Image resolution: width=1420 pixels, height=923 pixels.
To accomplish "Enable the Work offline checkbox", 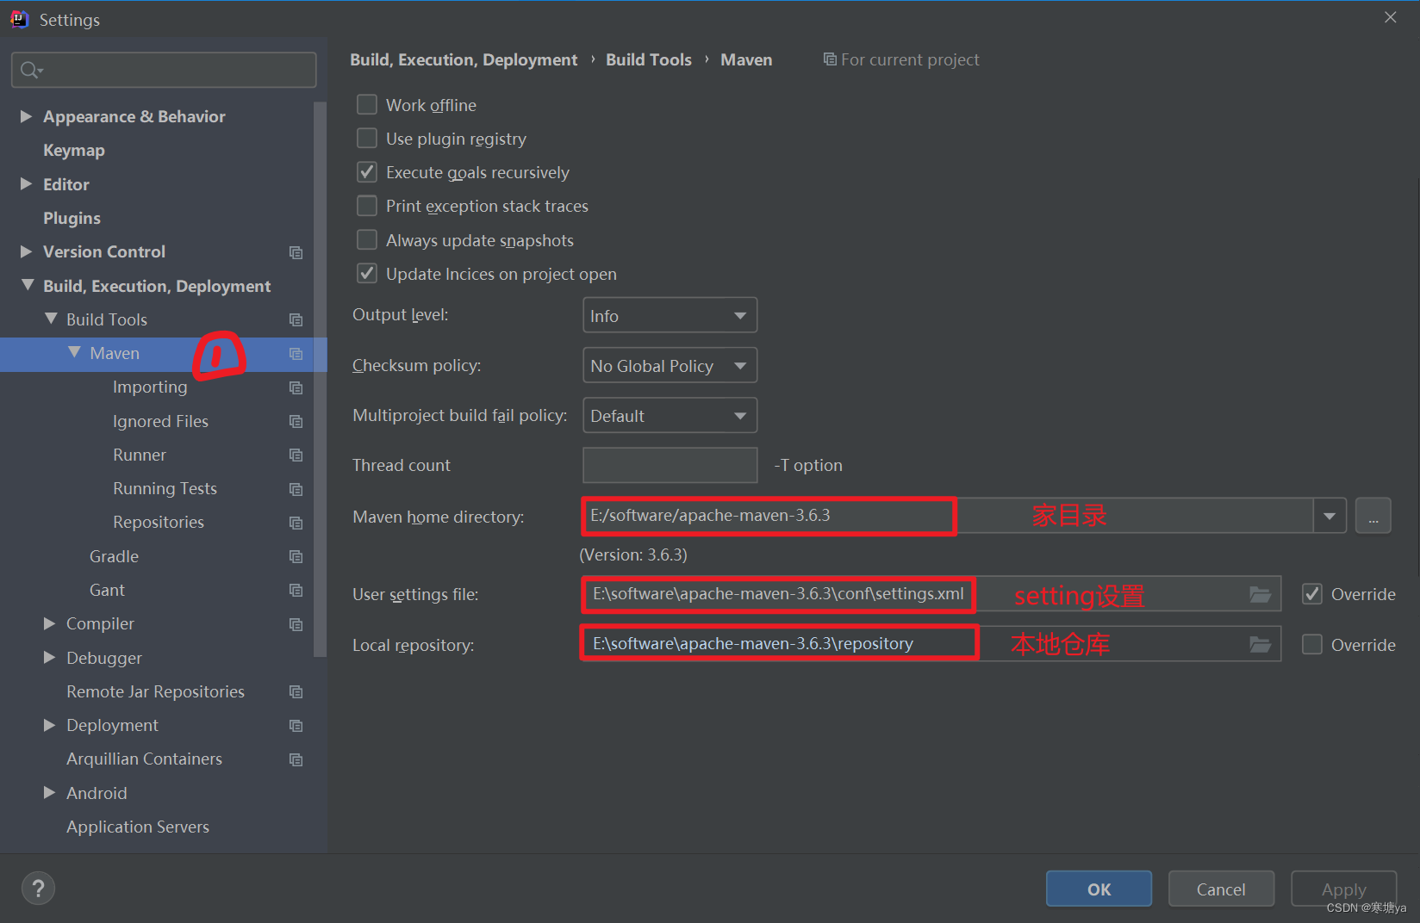I will click(x=367, y=104).
